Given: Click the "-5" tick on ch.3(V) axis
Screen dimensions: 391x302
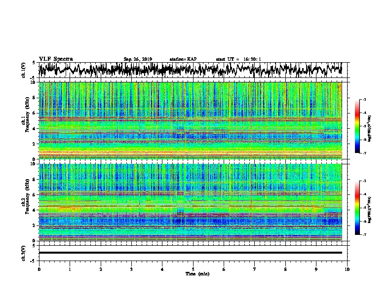Looking at the screenshot, I should [x=33, y=261].
